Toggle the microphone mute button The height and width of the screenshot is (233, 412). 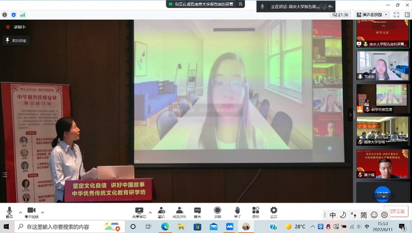pyautogui.click(x=9, y=212)
